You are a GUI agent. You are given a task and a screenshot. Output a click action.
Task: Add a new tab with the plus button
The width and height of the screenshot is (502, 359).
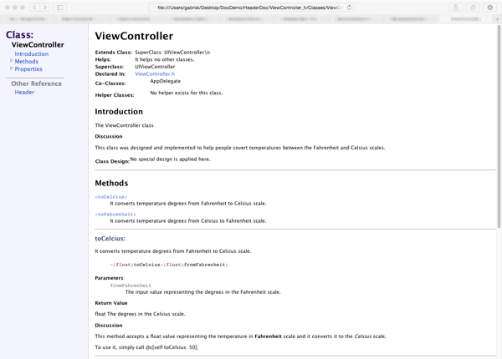(496, 18)
